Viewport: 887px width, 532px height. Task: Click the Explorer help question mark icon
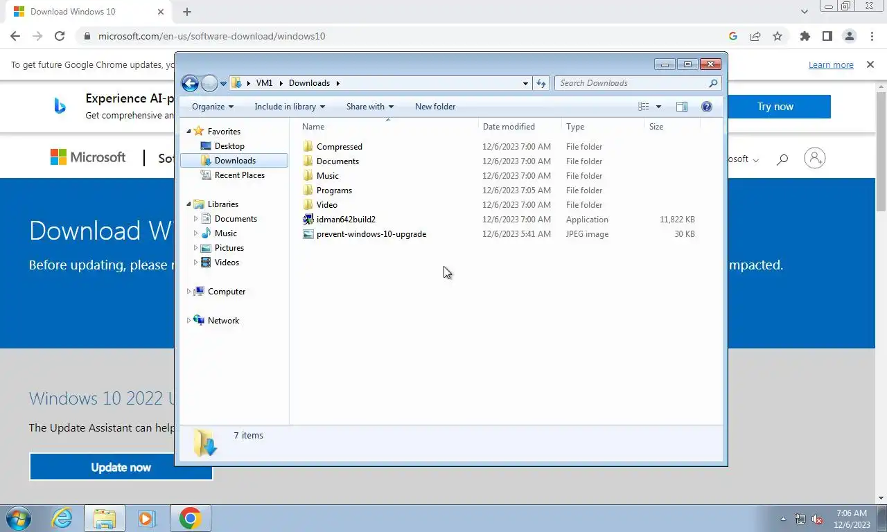pyautogui.click(x=707, y=107)
